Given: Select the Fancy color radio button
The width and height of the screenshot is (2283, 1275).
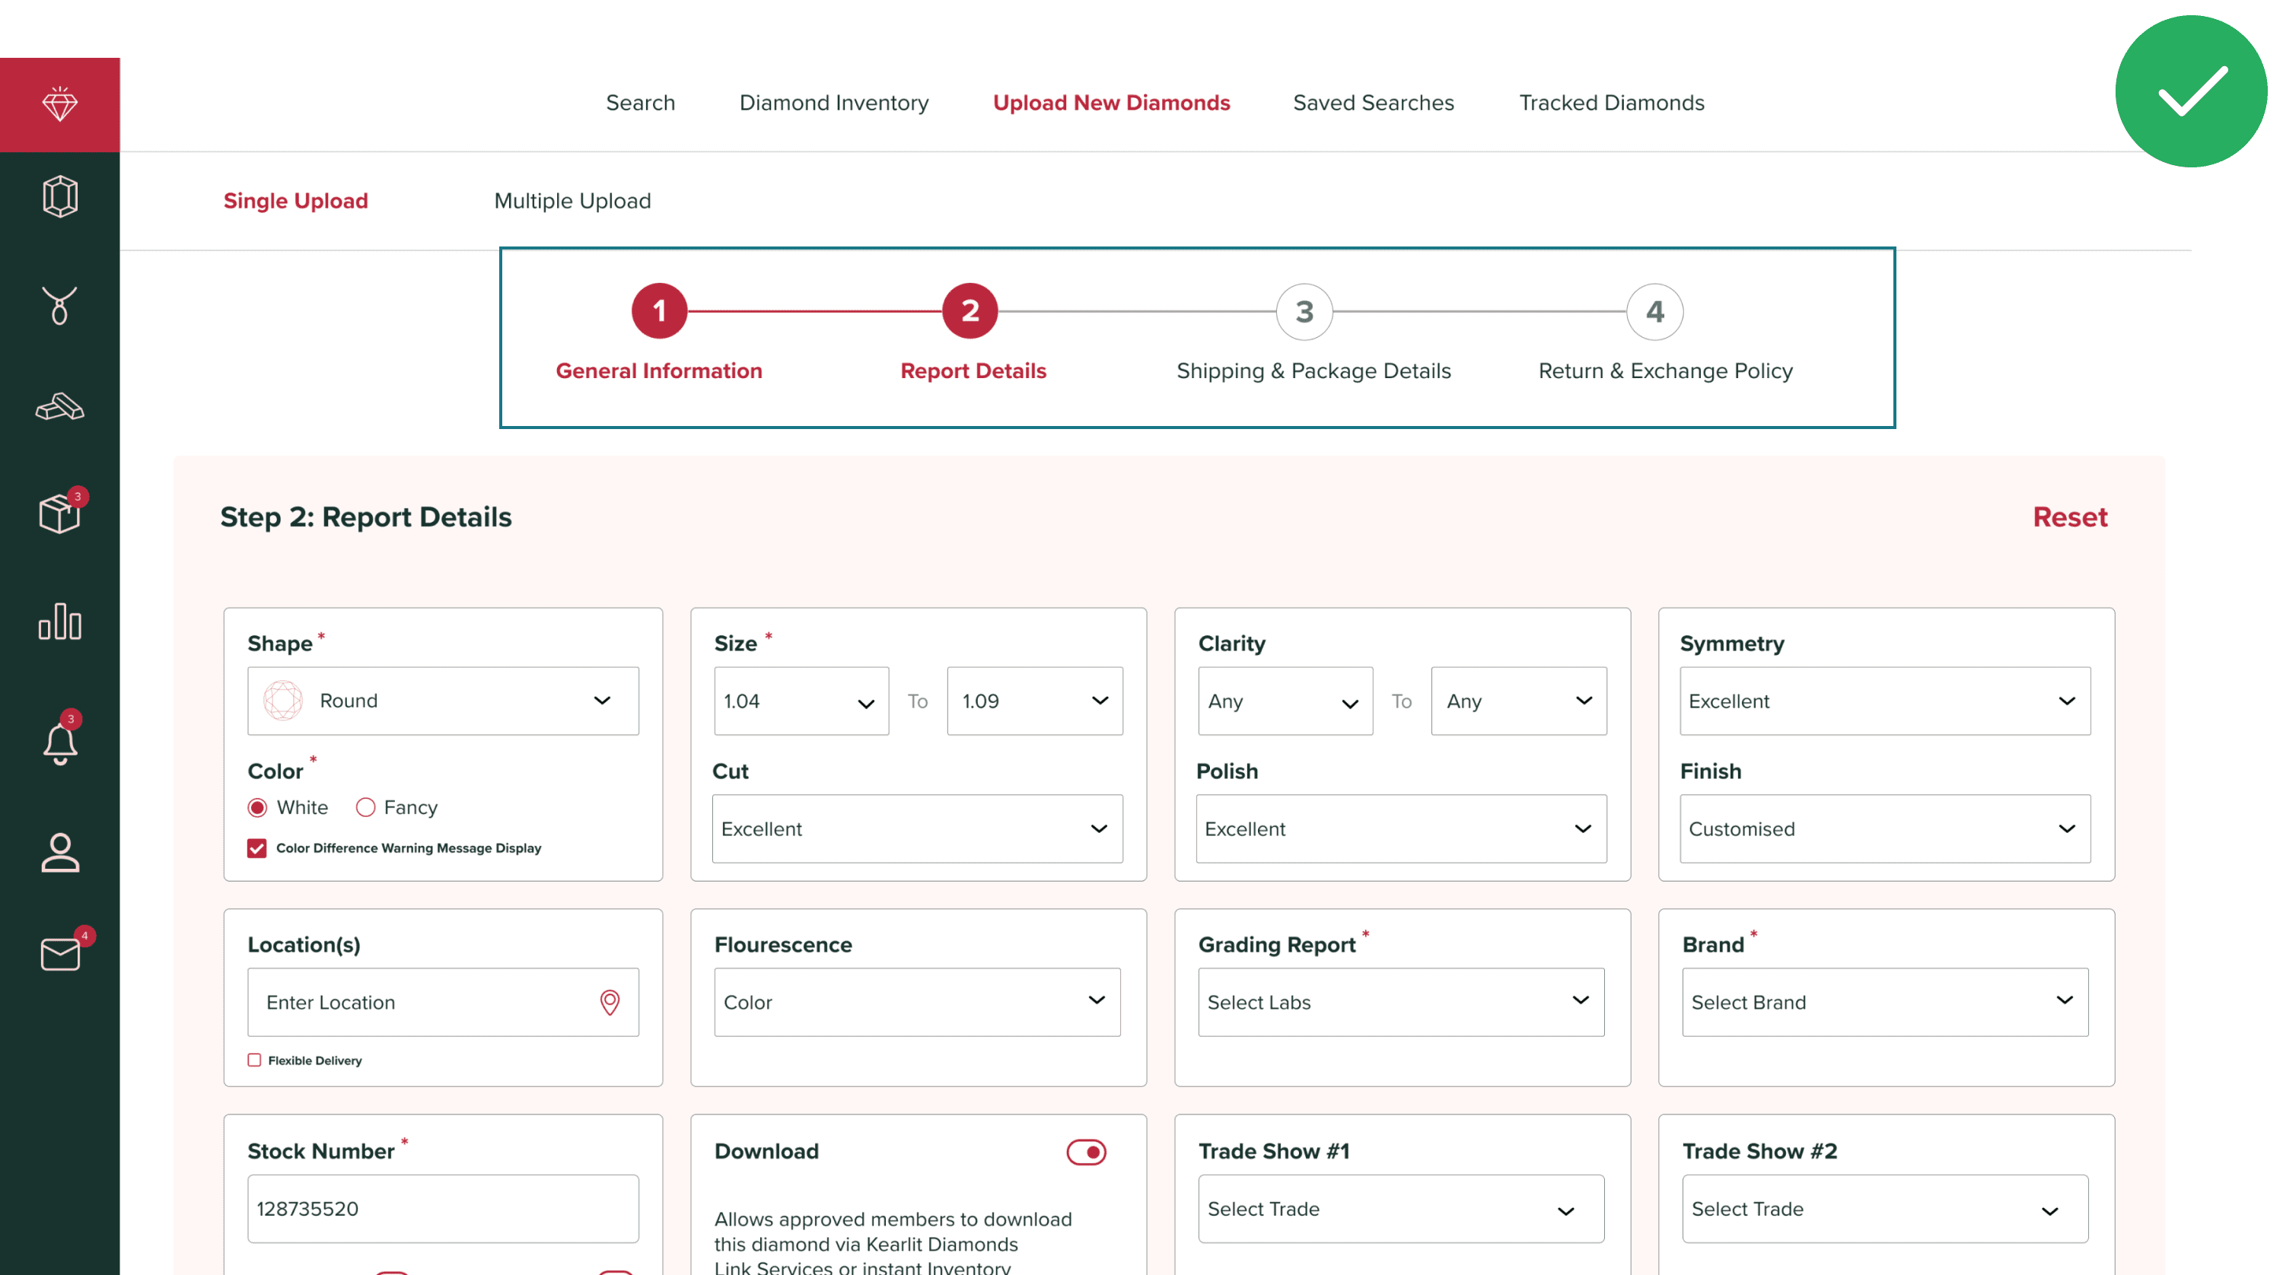Looking at the screenshot, I should coord(365,807).
